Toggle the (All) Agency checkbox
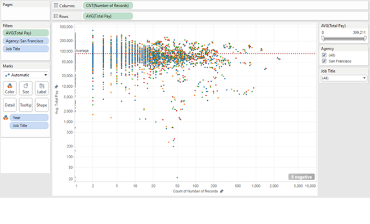The height and width of the screenshot is (224, 370). (324, 55)
